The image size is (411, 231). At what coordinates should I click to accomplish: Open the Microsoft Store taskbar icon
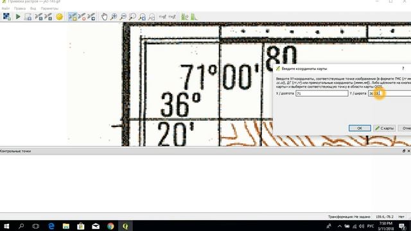pyautogui.click(x=81, y=226)
